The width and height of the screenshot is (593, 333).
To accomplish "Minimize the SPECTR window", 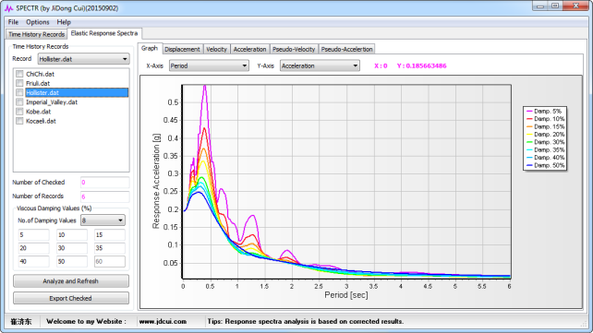I will click(x=539, y=6).
